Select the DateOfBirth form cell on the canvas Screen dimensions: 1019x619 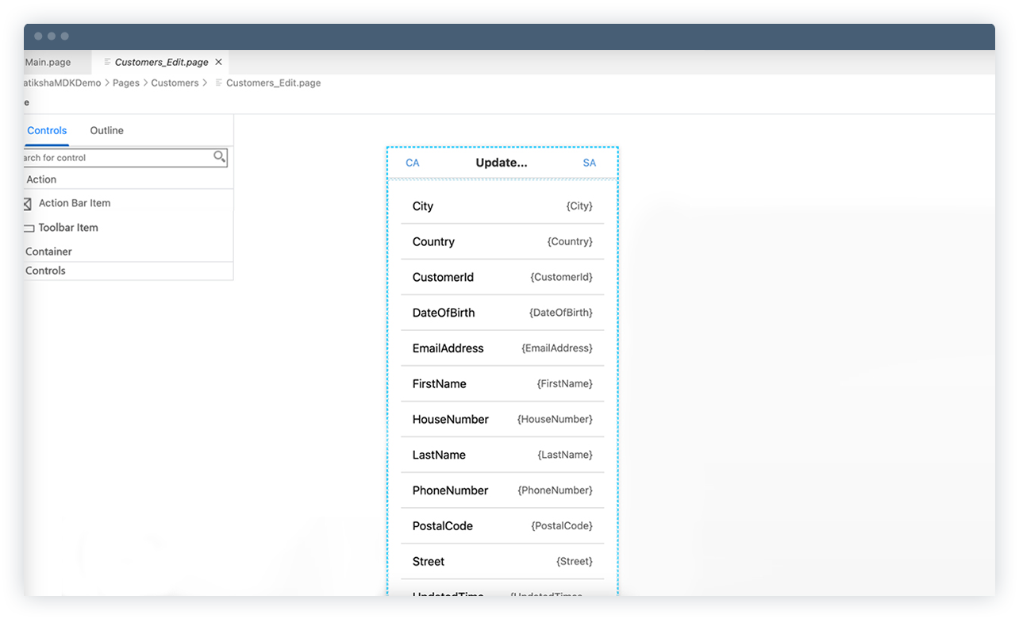pos(502,313)
